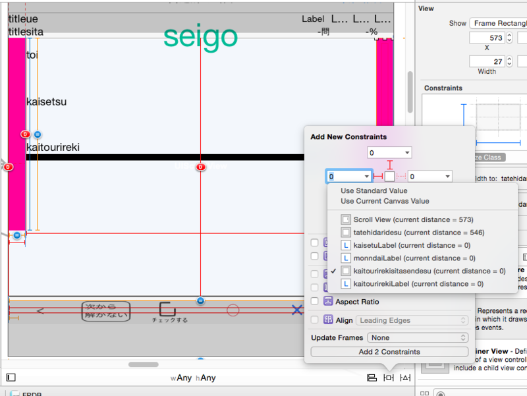Select blue badge above bottom toolbar
This screenshot has width=527, height=396.
tap(200, 300)
